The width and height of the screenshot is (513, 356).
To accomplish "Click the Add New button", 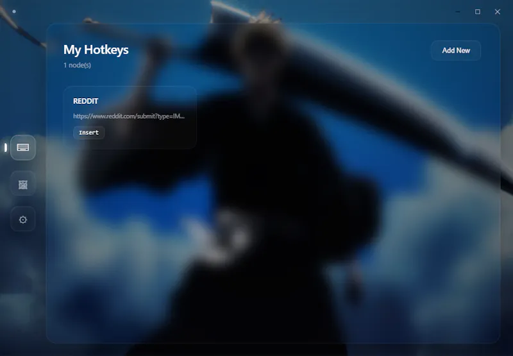I will [x=456, y=51].
